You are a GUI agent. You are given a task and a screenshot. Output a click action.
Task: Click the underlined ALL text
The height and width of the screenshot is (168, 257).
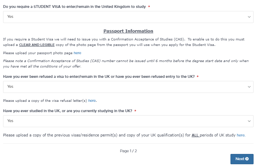point(196,135)
